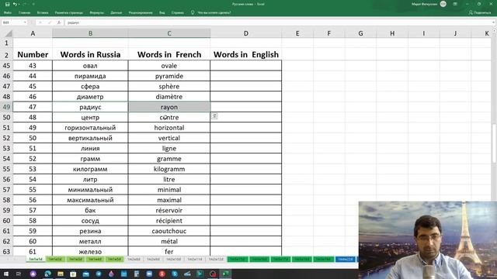Open the Формулы ribbon tab

[96, 12]
